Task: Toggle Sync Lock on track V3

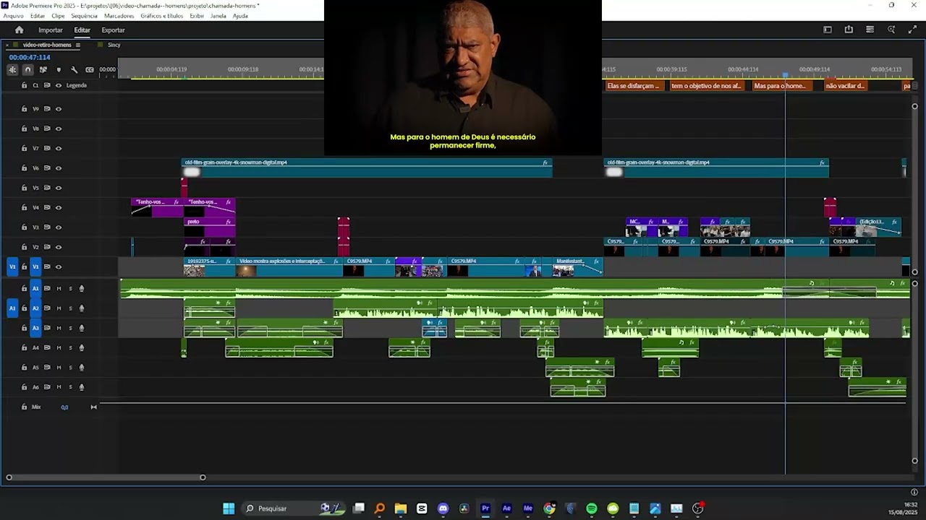Action: coord(47,227)
